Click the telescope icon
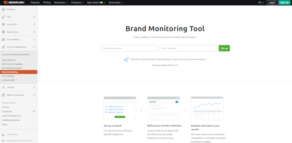Image resolution: width=292 pixels, height=143 pixels. 126,60
